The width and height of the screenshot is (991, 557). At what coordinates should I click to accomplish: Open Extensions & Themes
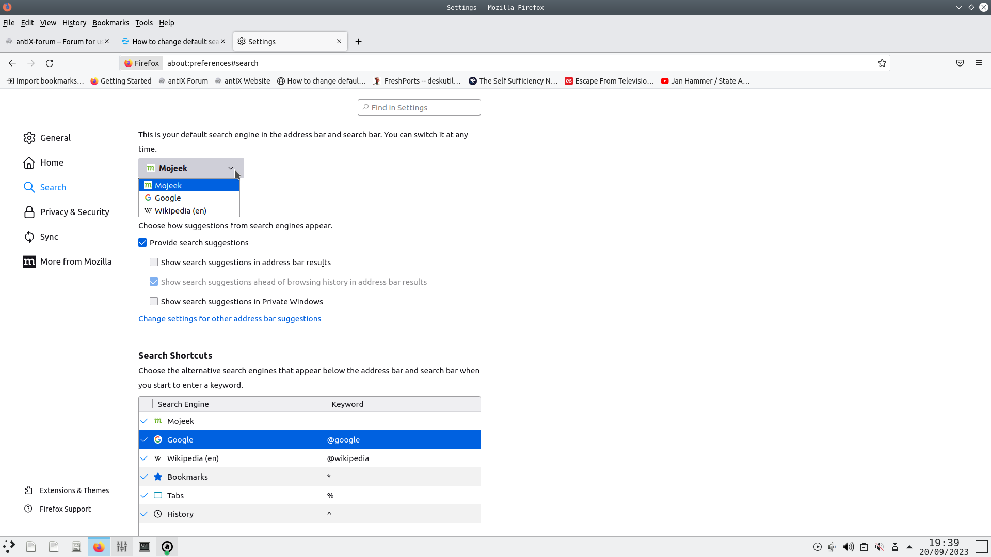point(67,490)
